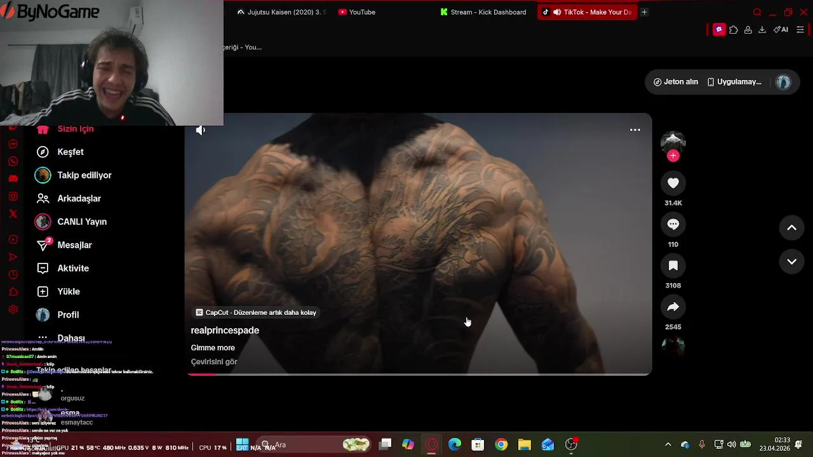This screenshot has width=813, height=457.
Task: Open history clock icon in browser sidebar
Action: point(13,275)
